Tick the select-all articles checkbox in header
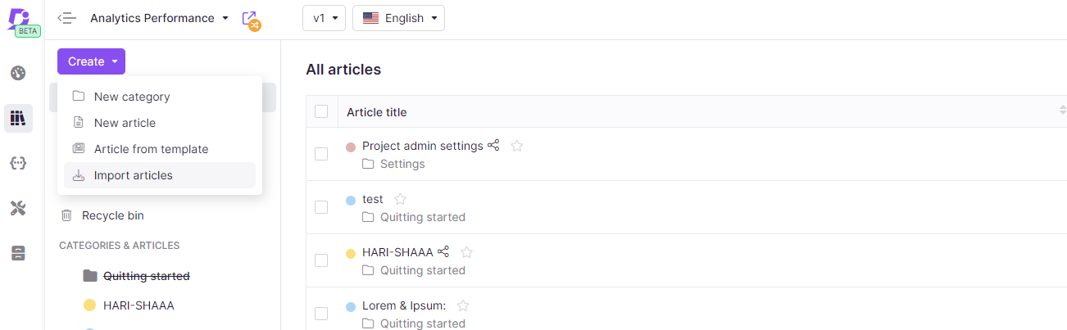The height and width of the screenshot is (330, 1067). (x=321, y=111)
